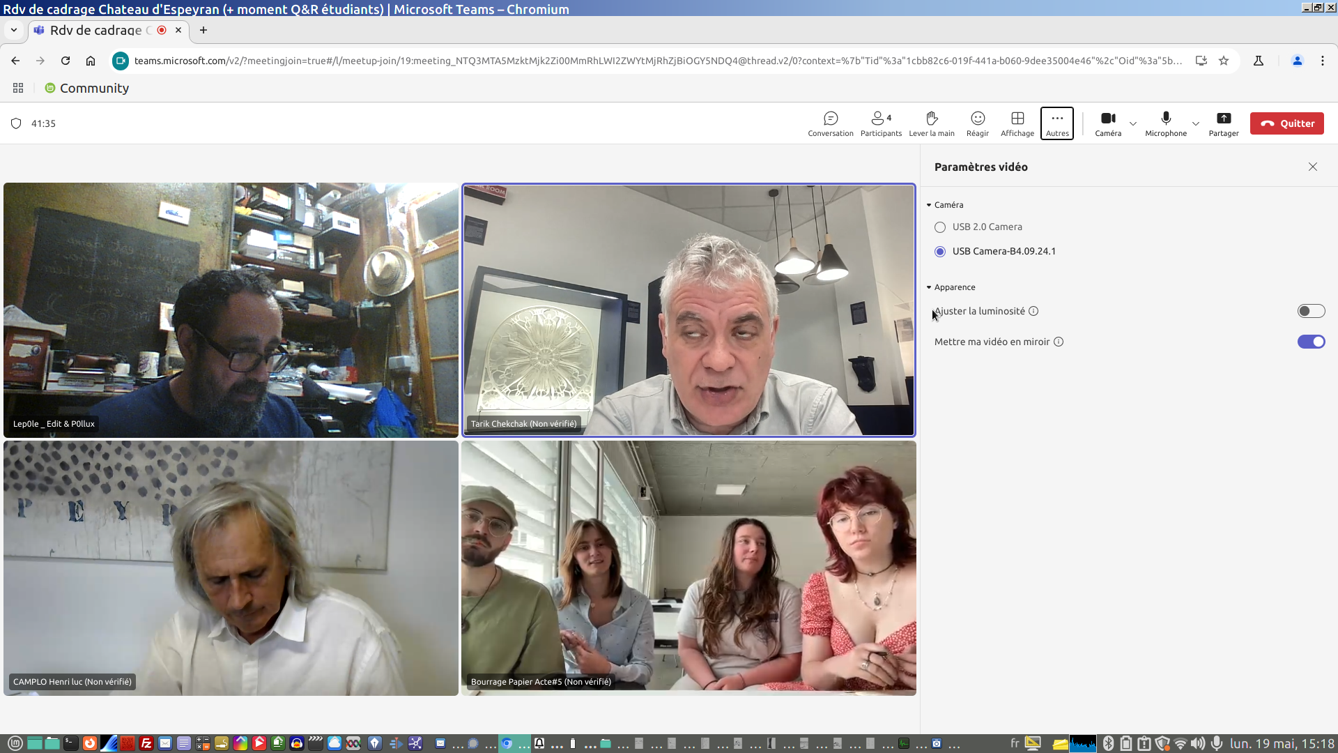
Task: Open the Partager share screen option
Action: click(x=1223, y=123)
